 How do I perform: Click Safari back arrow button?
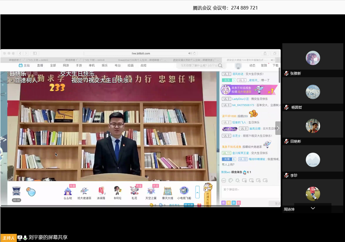(x=20, y=53)
